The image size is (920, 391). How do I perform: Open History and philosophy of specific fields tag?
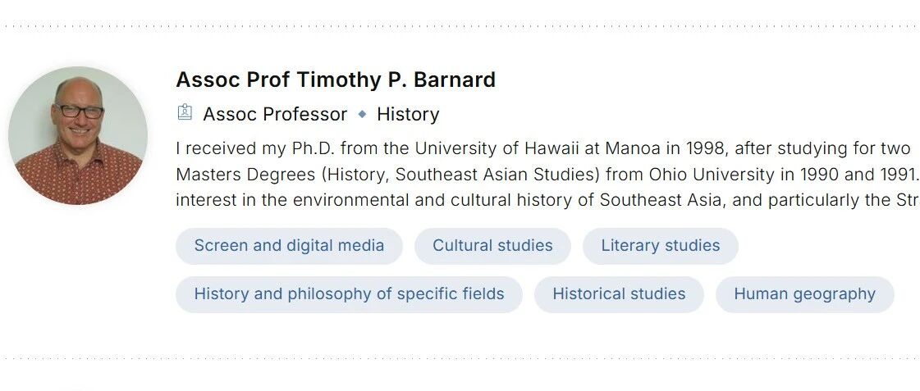click(349, 294)
